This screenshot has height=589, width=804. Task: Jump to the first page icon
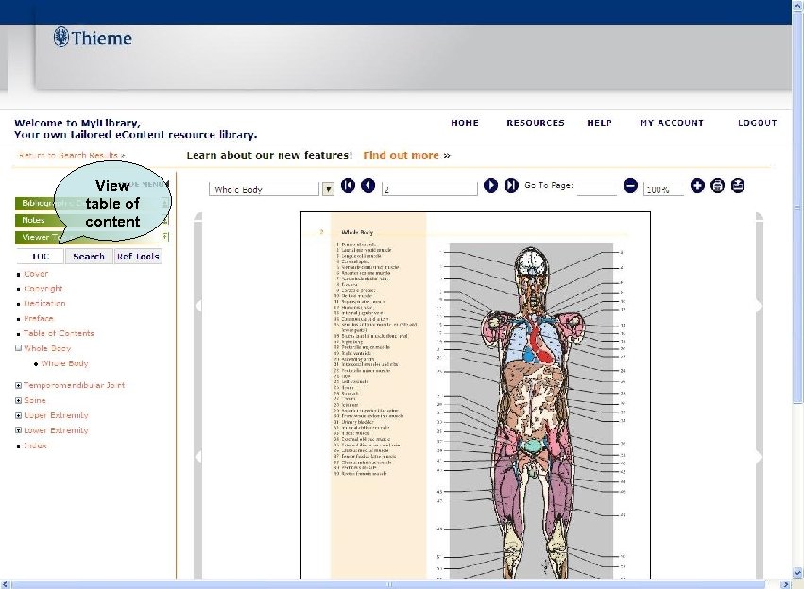click(349, 185)
